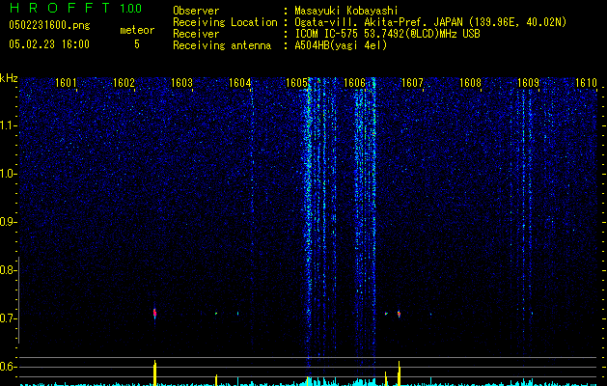Click the 1.0 kHz frequency axis label
Screen dimensions: 607x386
(9, 174)
